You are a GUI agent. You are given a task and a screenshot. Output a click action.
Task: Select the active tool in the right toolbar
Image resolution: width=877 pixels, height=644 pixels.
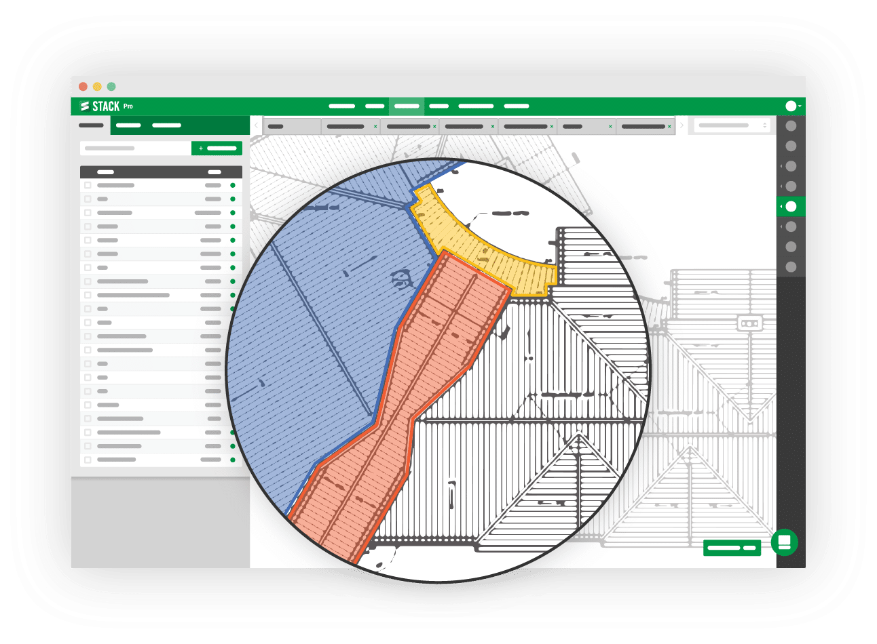pos(790,205)
